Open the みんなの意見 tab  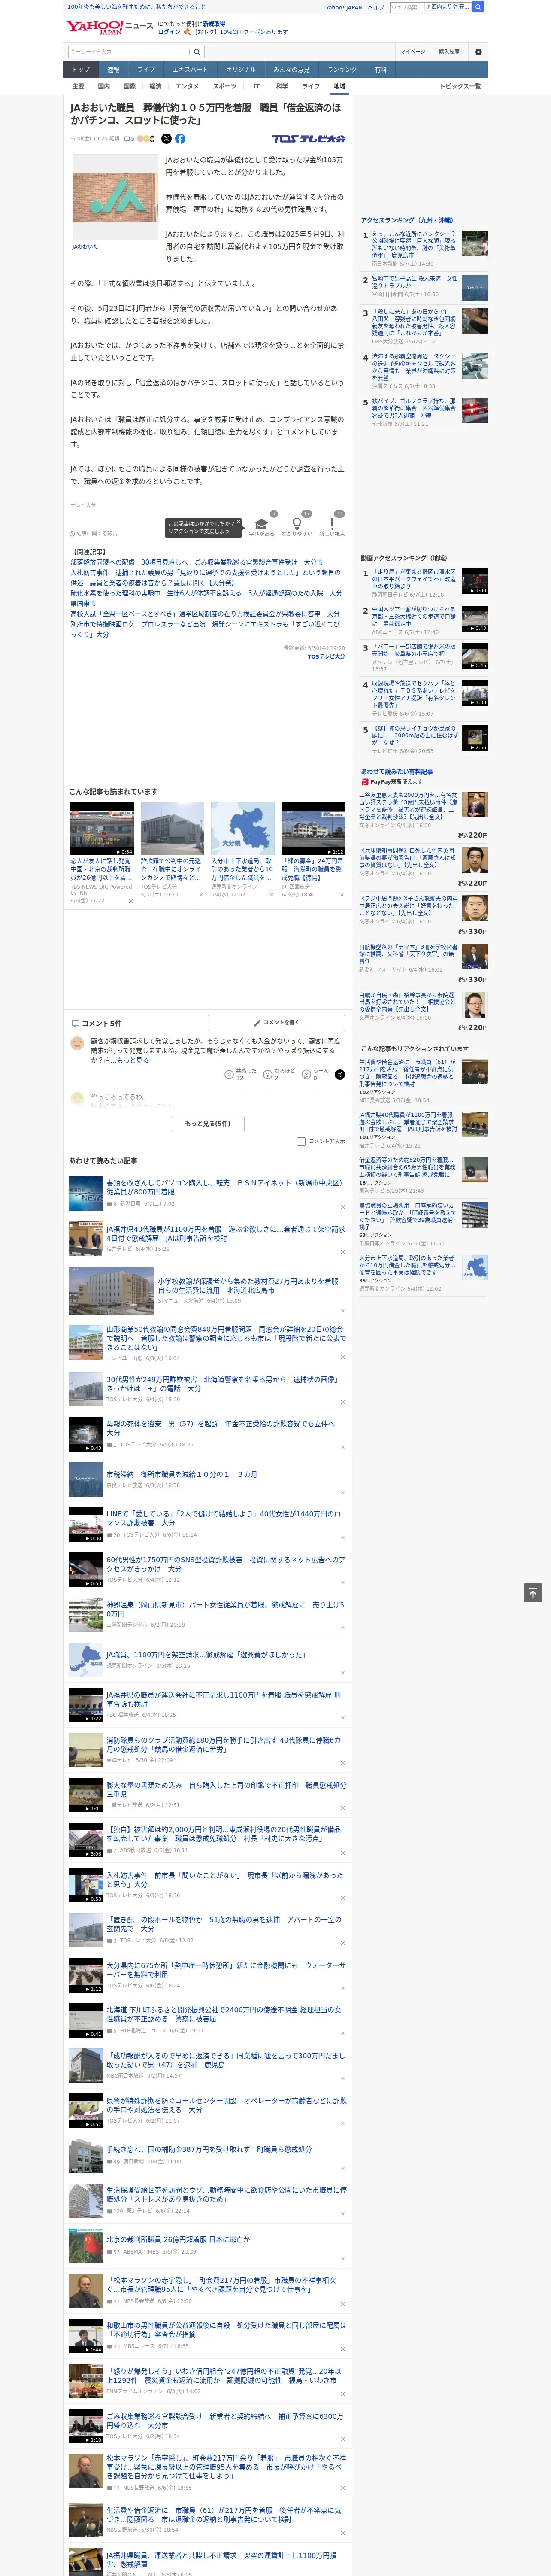291,70
